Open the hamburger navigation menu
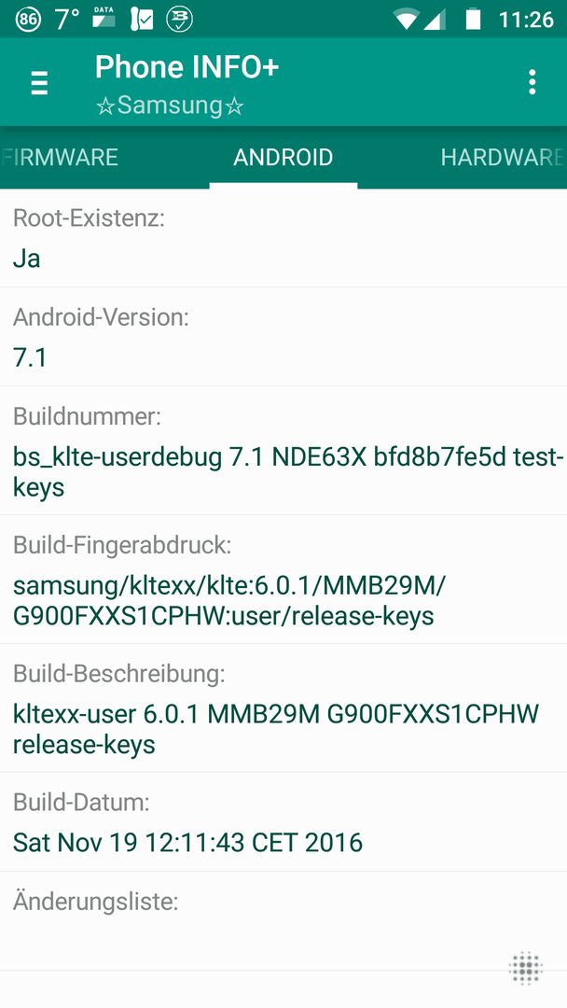This screenshot has width=567, height=1008. [39, 83]
